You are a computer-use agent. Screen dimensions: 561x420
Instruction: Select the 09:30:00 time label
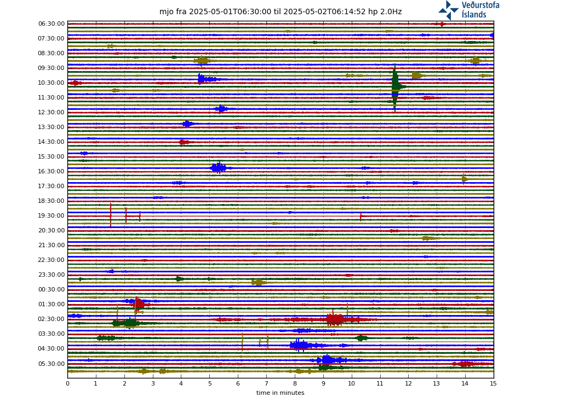[x=51, y=68]
